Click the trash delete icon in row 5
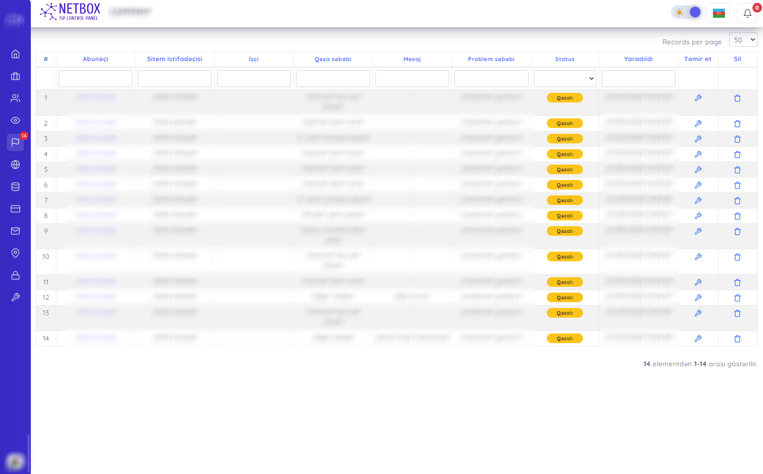Viewport: 763px width, 474px height. (737, 170)
